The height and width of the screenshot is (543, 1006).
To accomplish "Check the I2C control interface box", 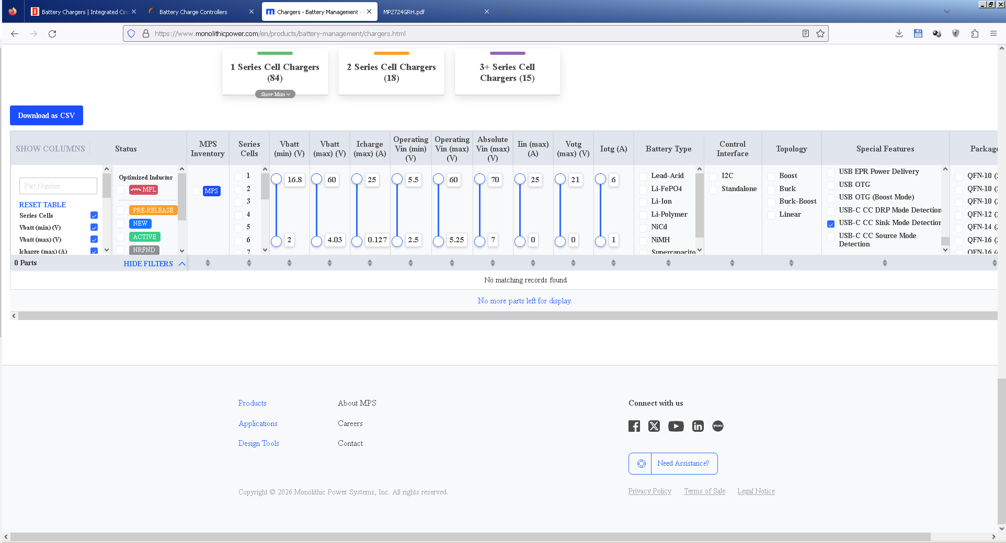I will pos(713,176).
